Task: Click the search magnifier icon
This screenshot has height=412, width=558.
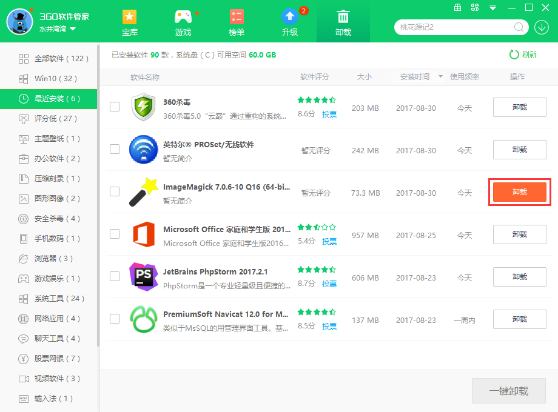Action: (519, 27)
